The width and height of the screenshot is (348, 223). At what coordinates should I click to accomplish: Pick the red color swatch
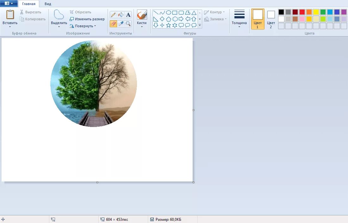pyautogui.click(x=302, y=12)
